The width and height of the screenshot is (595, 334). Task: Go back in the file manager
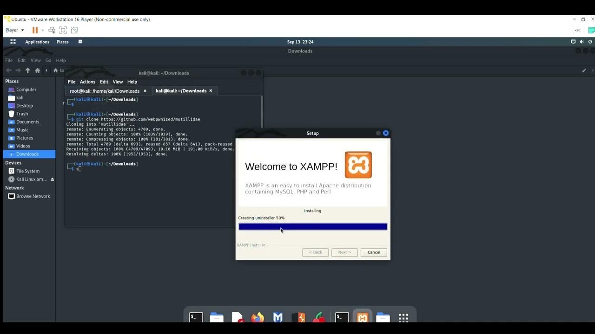[8, 71]
